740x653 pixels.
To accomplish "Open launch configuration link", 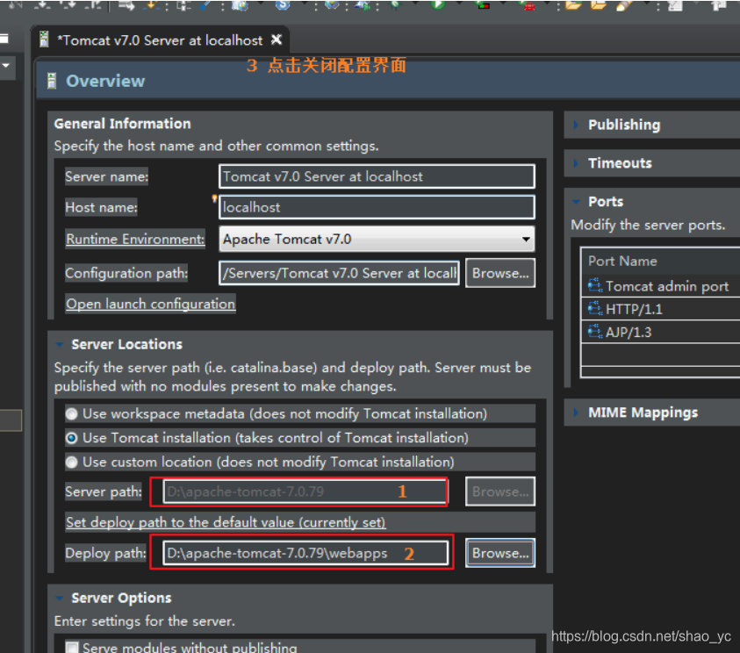I will (151, 304).
